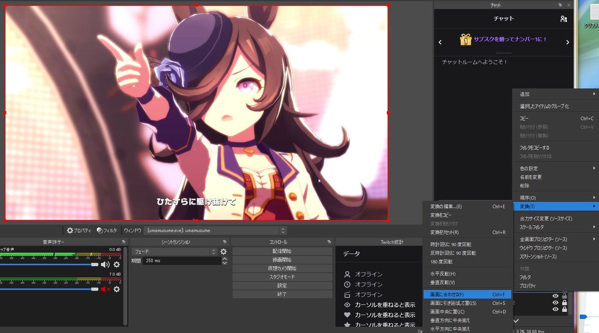
Task: Select フィルタをコピーする menu item
Action: pos(556,148)
